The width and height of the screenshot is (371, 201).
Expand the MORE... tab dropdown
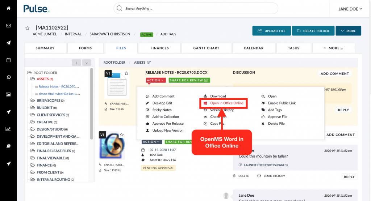(333, 48)
